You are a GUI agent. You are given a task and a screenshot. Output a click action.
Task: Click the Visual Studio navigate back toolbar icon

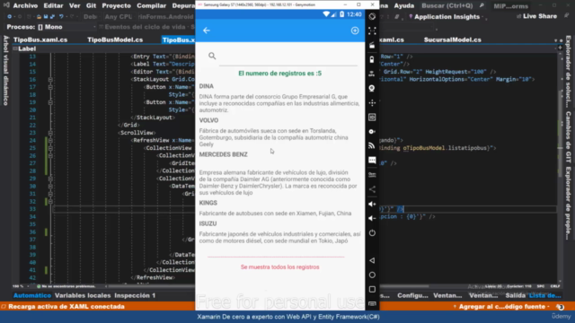pyautogui.click(x=9, y=17)
